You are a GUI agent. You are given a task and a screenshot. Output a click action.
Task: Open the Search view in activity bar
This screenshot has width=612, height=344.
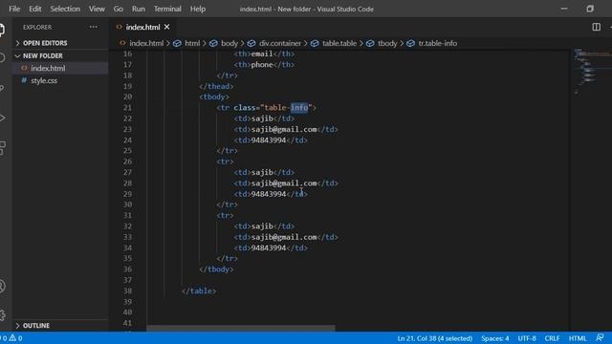(x=2, y=57)
